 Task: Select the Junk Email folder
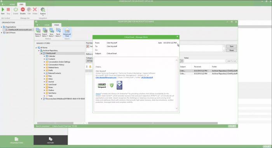click(x=52, y=85)
